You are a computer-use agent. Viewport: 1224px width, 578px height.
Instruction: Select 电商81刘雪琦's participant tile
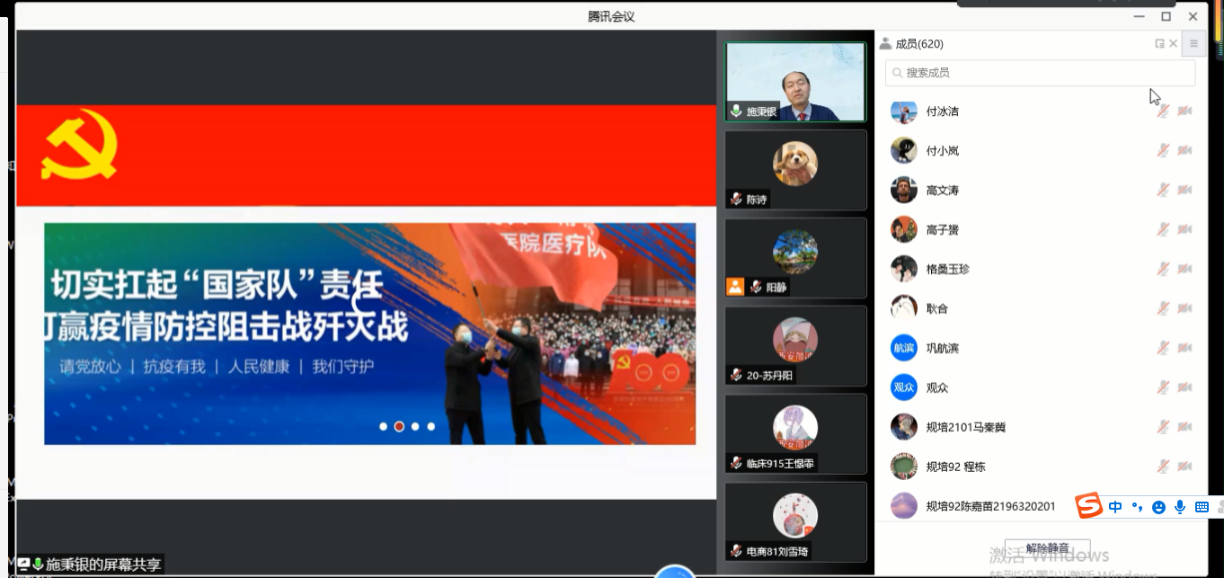795,521
